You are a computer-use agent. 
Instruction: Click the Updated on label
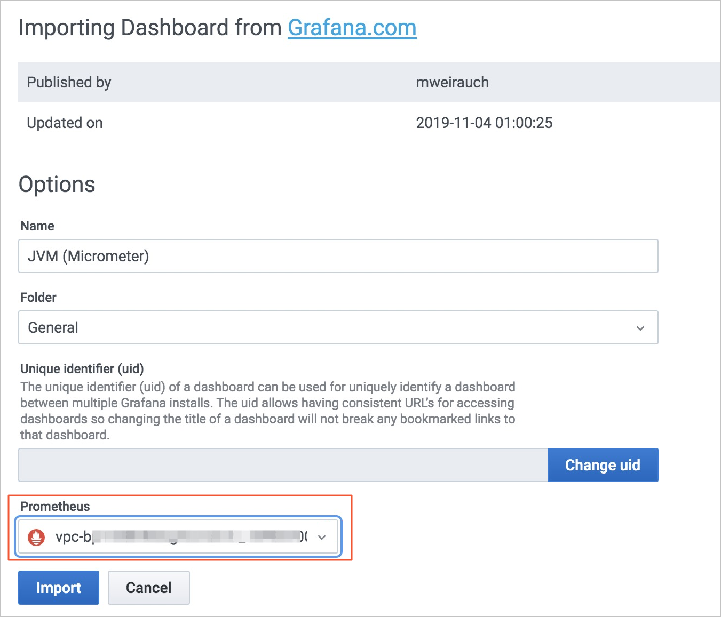(x=65, y=123)
